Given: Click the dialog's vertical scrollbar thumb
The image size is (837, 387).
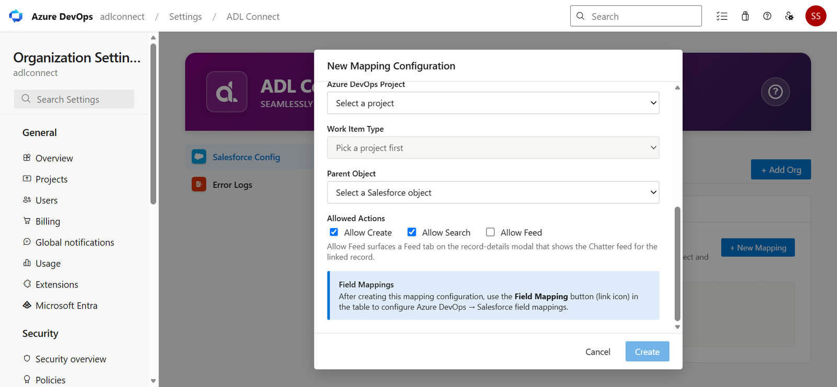Looking at the screenshot, I should (677, 264).
